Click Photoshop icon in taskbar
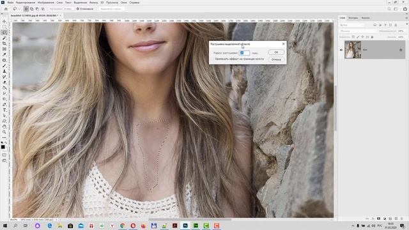 pyautogui.click(x=185, y=226)
